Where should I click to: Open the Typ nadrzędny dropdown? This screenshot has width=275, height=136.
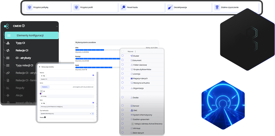[x=93, y=114]
